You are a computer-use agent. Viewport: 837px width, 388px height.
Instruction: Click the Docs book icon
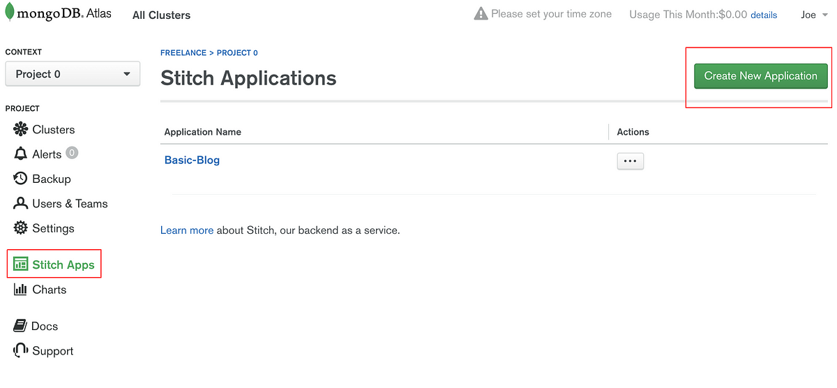[20, 326]
